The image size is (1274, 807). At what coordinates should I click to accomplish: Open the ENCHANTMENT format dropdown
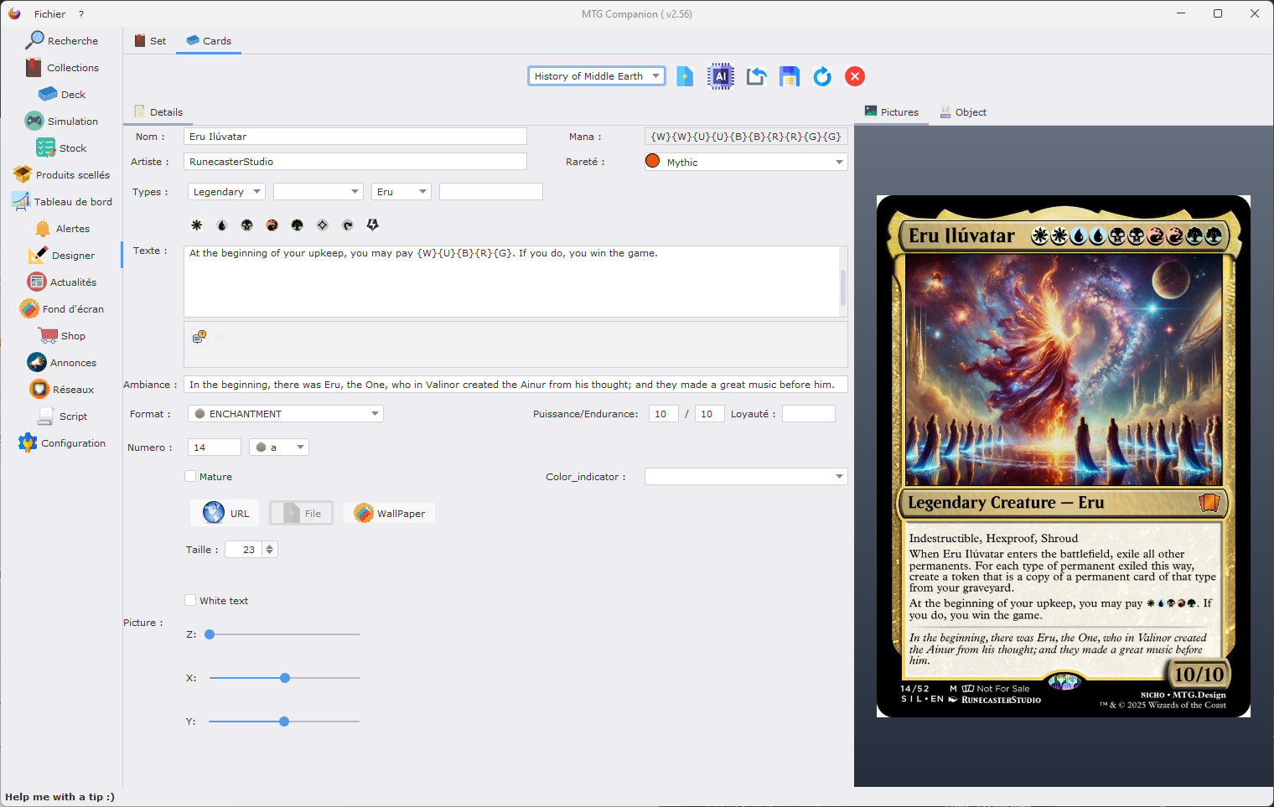pyautogui.click(x=286, y=414)
